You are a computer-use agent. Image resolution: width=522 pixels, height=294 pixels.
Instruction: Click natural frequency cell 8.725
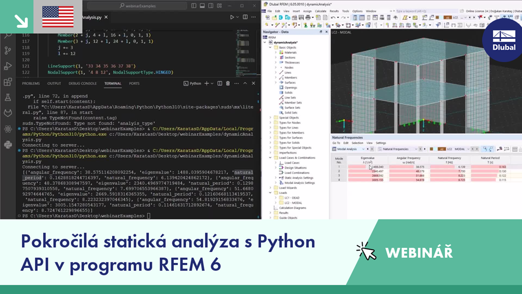(x=450, y=180)
